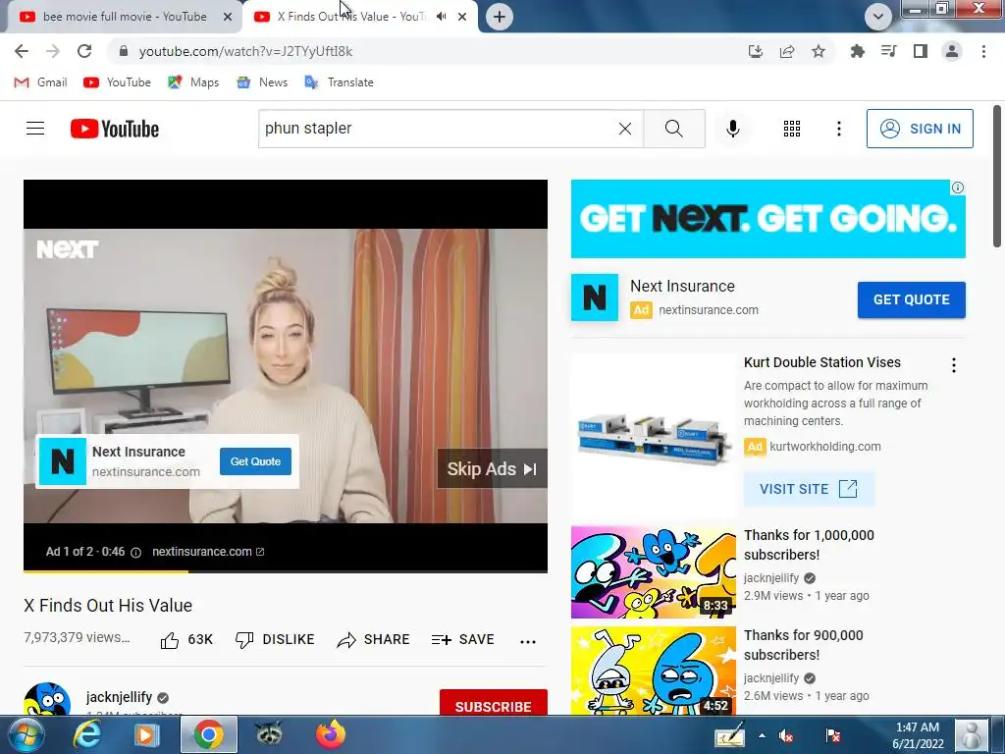Expand tab search dropdown arrow
This screenshot has height=754, width=1005.
coord(878,17)
